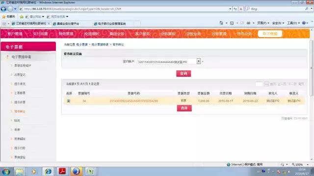Click the red 查询 query button
This screenshot has width=314, height=176.
point(183,73)
